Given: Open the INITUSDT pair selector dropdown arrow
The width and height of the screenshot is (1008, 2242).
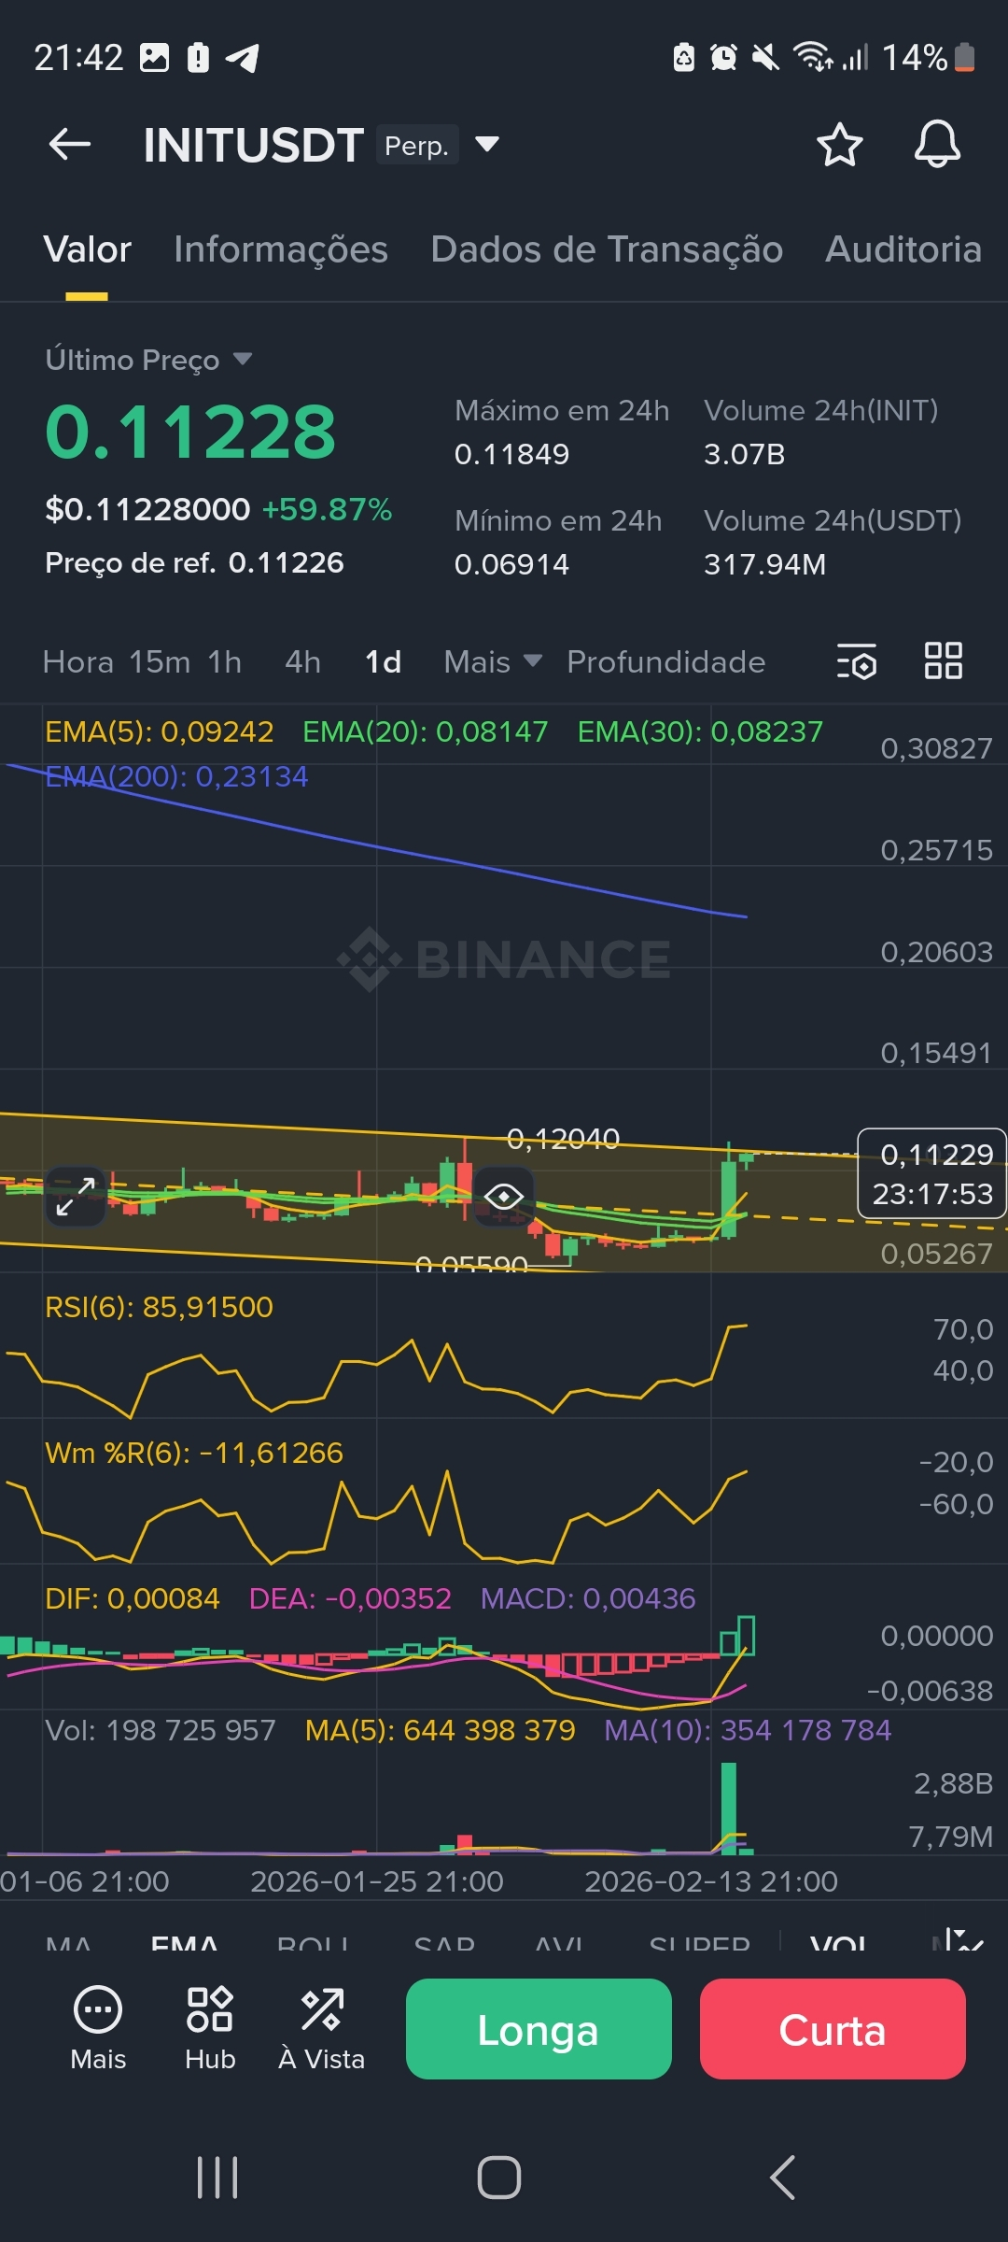Looking at the screenshot, I should point(487,145).
